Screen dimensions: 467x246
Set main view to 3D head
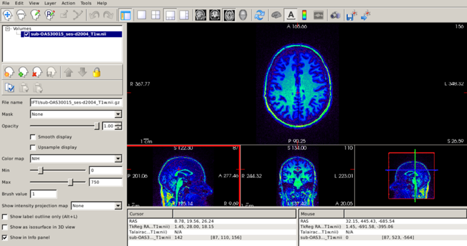pyautogui.click(x=243, y=15)
